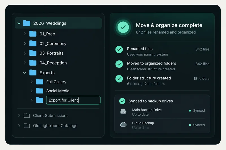Select the 02_Ceremony folder label
The height and width of the screenshot is (150, 226).
coord(53,44)
